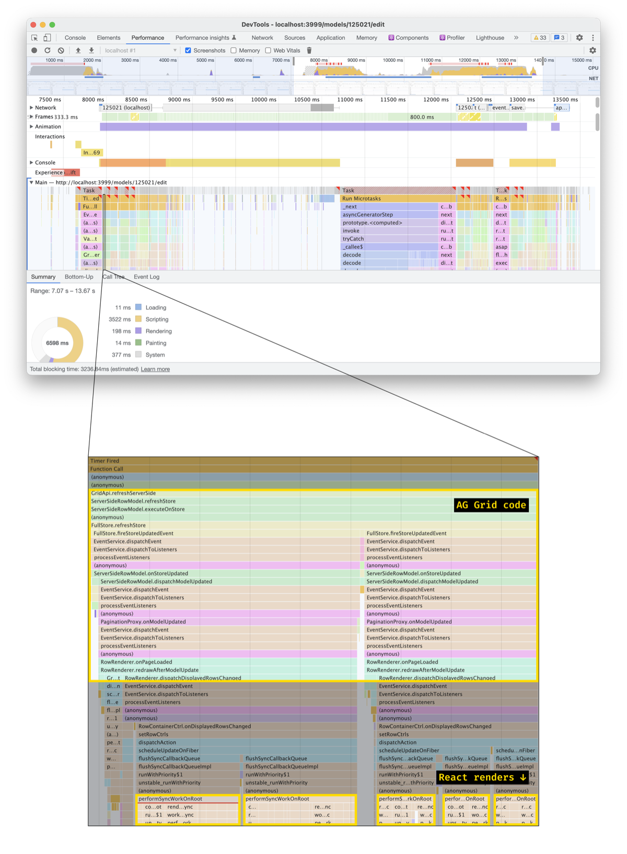Viewport: 627px width, 854px height.
Task: Open the Lighthouse tab
Action: [x=490, y=38]
